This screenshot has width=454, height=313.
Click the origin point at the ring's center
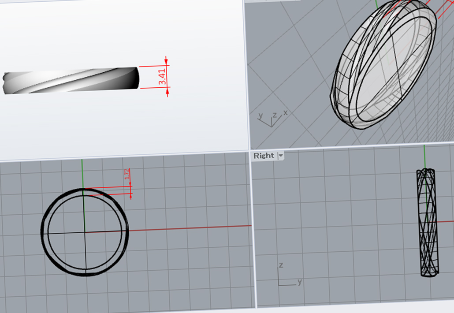click(x=84, y=232)
